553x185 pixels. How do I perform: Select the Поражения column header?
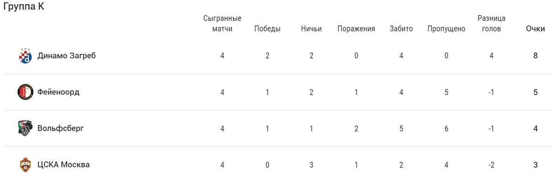click(356, 29)
